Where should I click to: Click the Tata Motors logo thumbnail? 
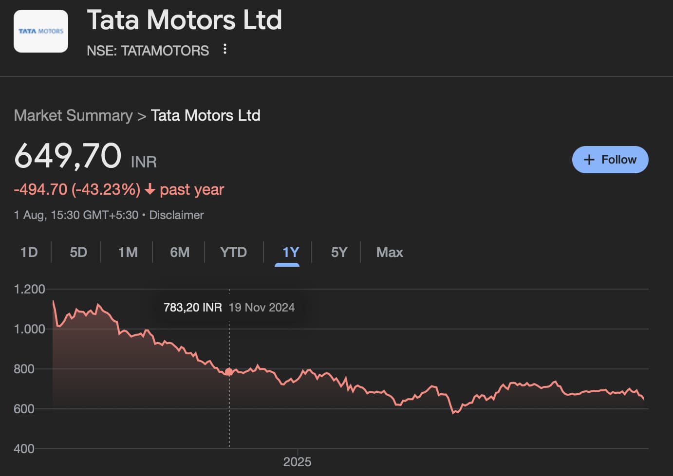pos(41,31)
